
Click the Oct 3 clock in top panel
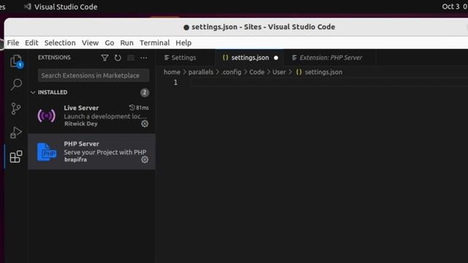[454, 7]
